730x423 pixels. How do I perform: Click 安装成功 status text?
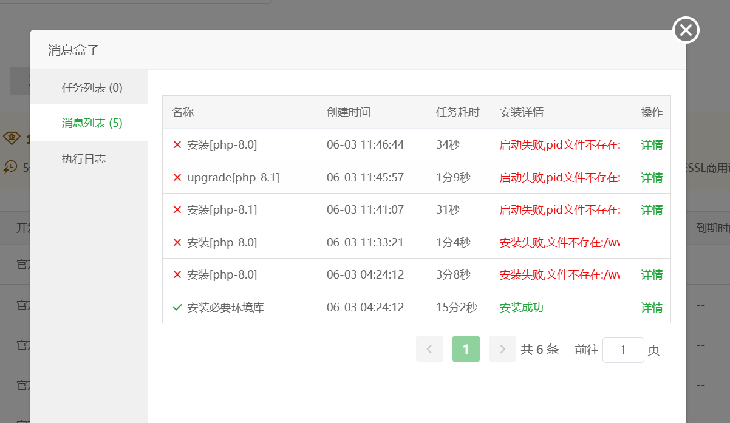click(x=522, y=308)
